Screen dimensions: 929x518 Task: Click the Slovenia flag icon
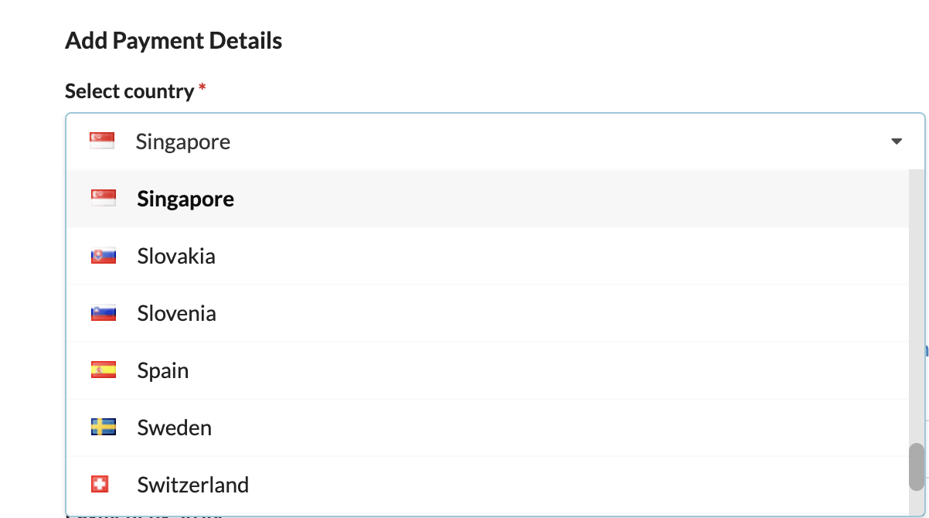pyautogui.click(x=104, y=313)
